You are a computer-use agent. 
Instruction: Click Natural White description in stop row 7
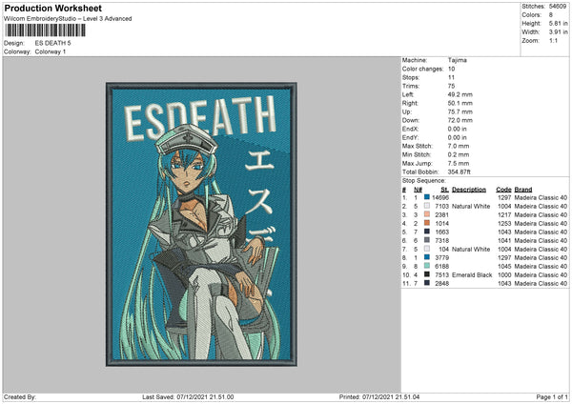[471, 250]
